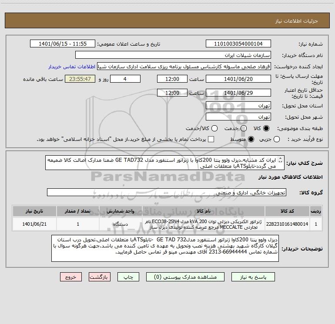Select the جزیی purchase type radio
335x324 pixels.
tap(277, 140)
